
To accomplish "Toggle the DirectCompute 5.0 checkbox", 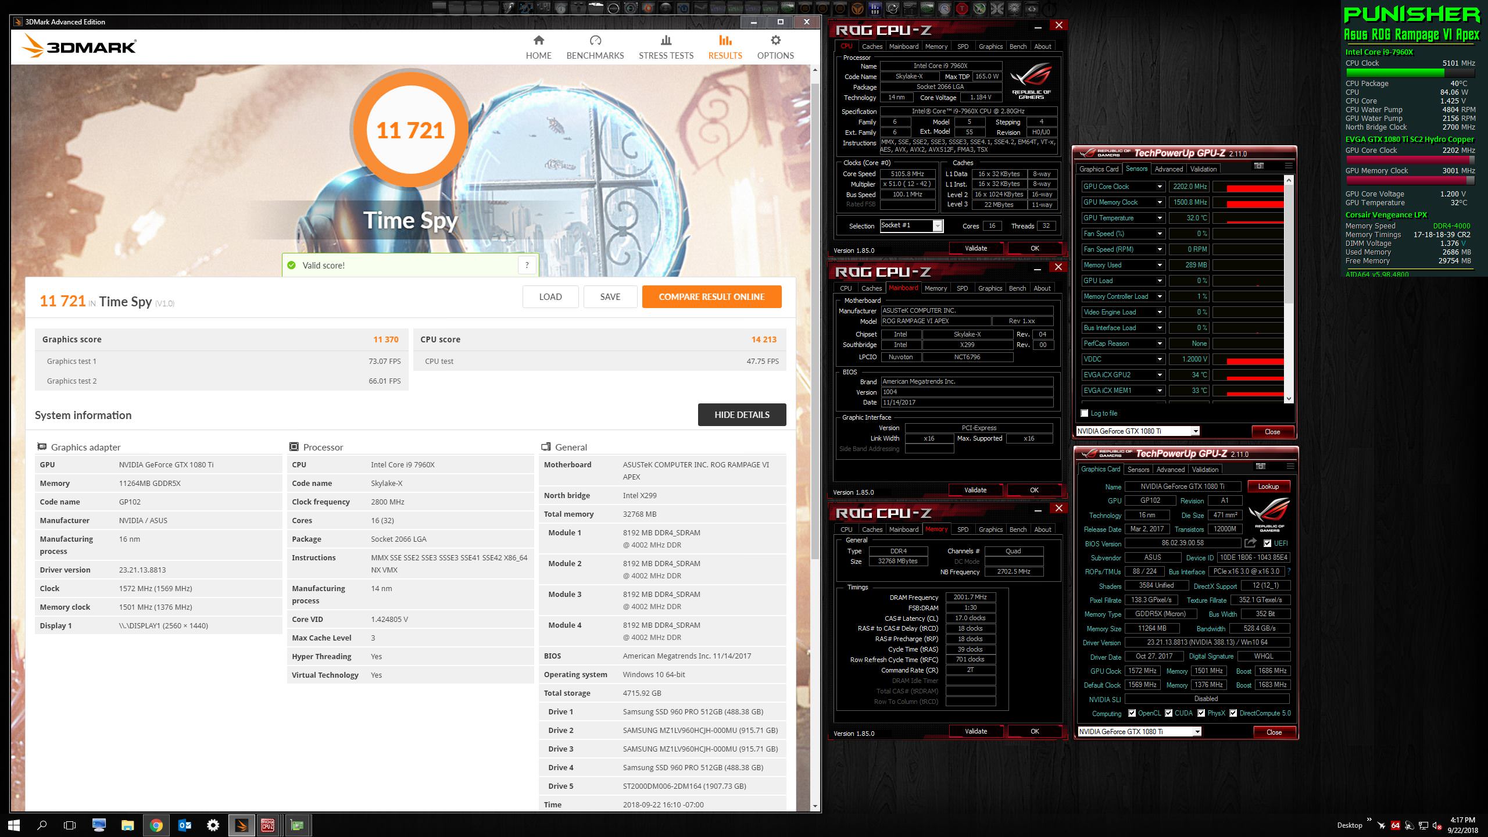I will point(1233,713).
